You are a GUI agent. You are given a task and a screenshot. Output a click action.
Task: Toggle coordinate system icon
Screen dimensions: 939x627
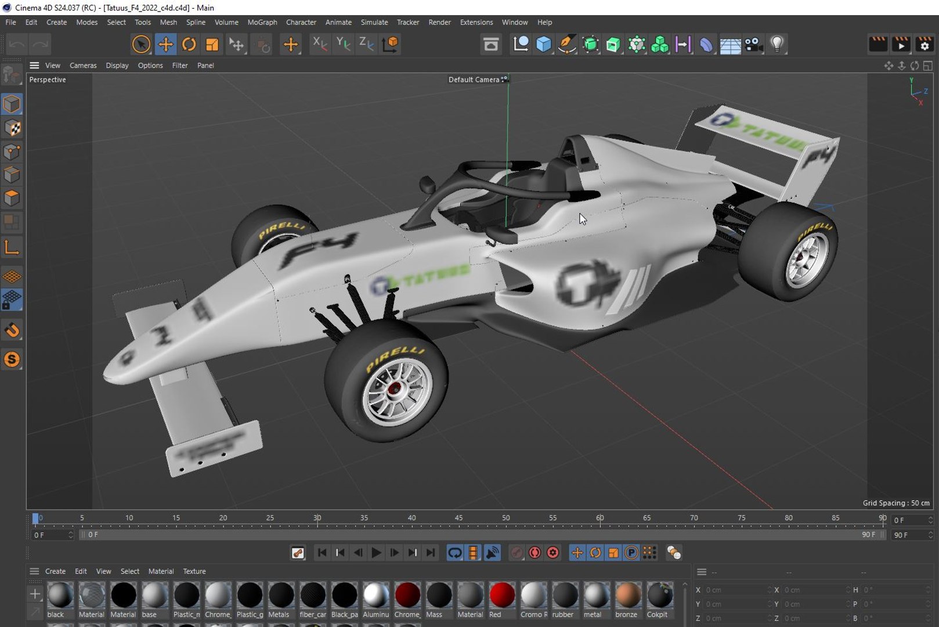click(x=391, y=44)
